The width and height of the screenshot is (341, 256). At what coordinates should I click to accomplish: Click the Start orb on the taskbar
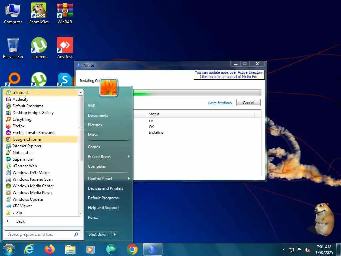(9, 249)
